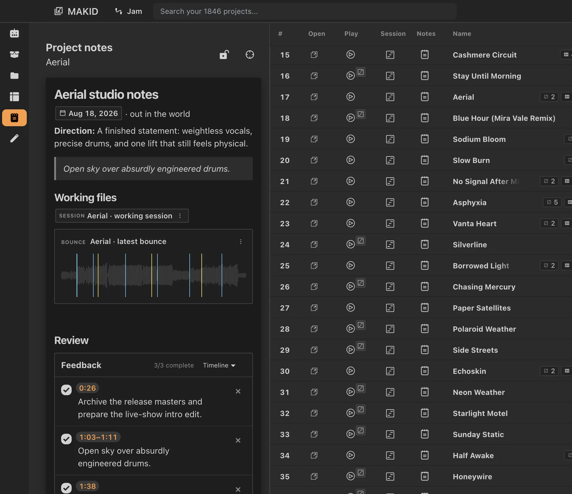Open the Timeline dropdown in Feedback

click(219, 365)
